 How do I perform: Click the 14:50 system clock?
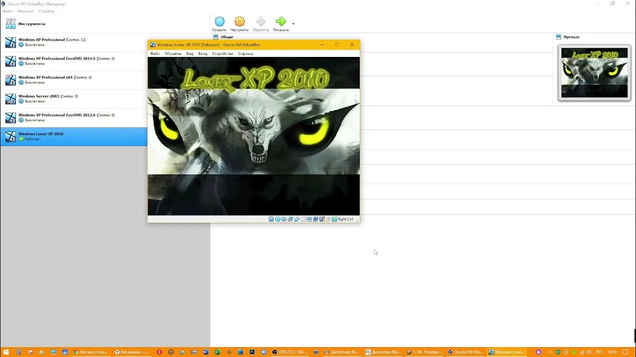pos(612,352)
